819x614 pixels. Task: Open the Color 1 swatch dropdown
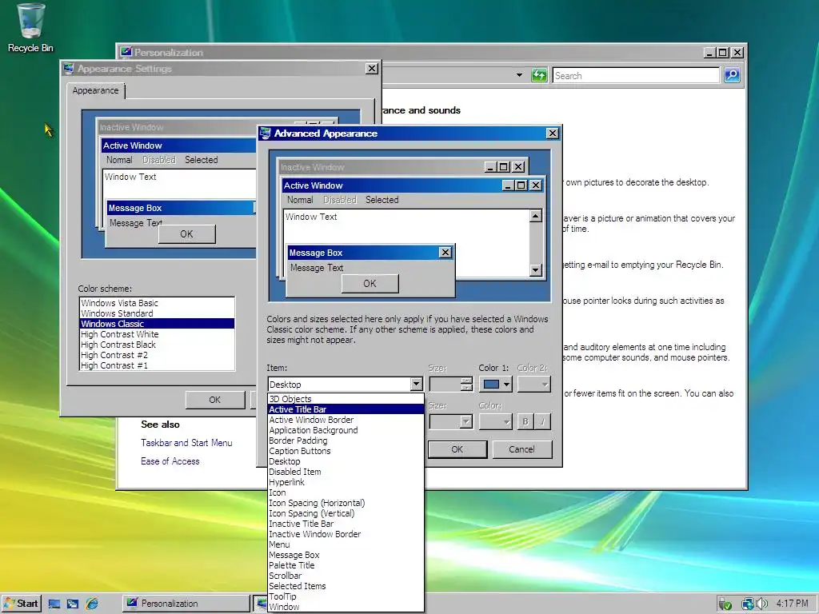click(497, 385)
